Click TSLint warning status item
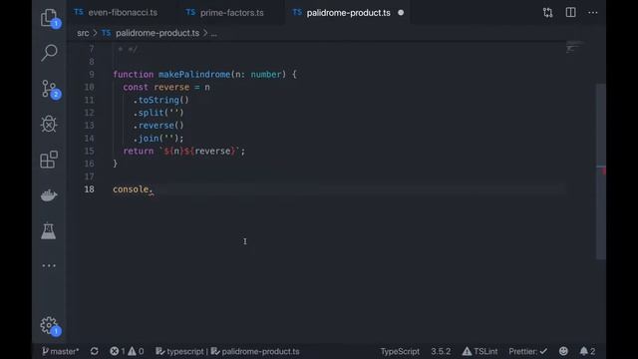 pyautogui.click(x=479, y=351)
